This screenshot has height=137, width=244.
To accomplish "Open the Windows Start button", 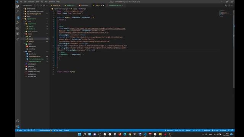I will (x=80, y=134).
